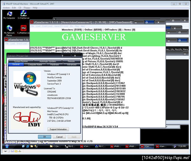Maximize the front zGameServer window
This screenshot has height=161, width=191.
click(150, 22)
